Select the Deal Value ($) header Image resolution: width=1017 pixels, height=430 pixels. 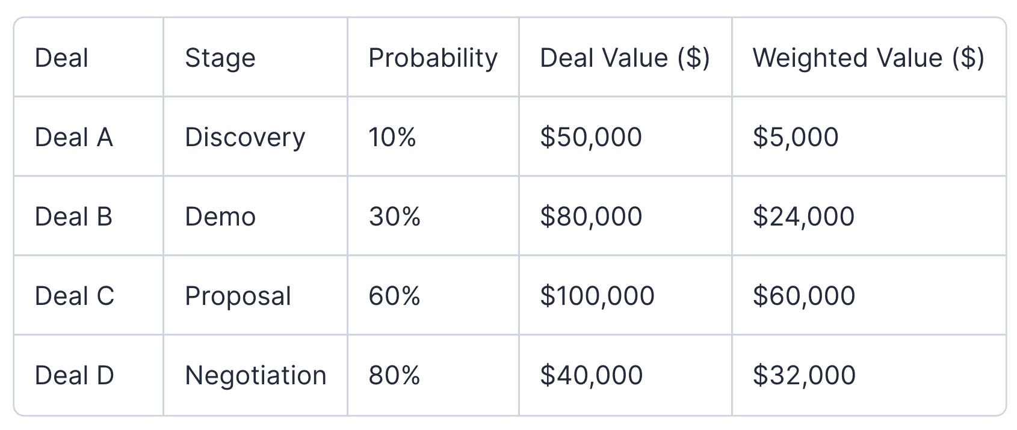tap(625, 58)
